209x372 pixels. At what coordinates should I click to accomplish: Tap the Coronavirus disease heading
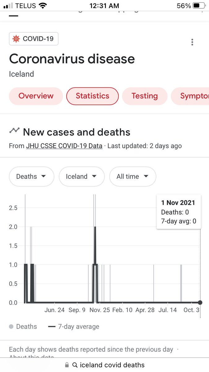pyautogui.click(x=72, y=59)
